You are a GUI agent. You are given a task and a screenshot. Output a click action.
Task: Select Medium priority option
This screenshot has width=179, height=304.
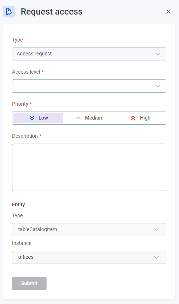click(89, 118)
